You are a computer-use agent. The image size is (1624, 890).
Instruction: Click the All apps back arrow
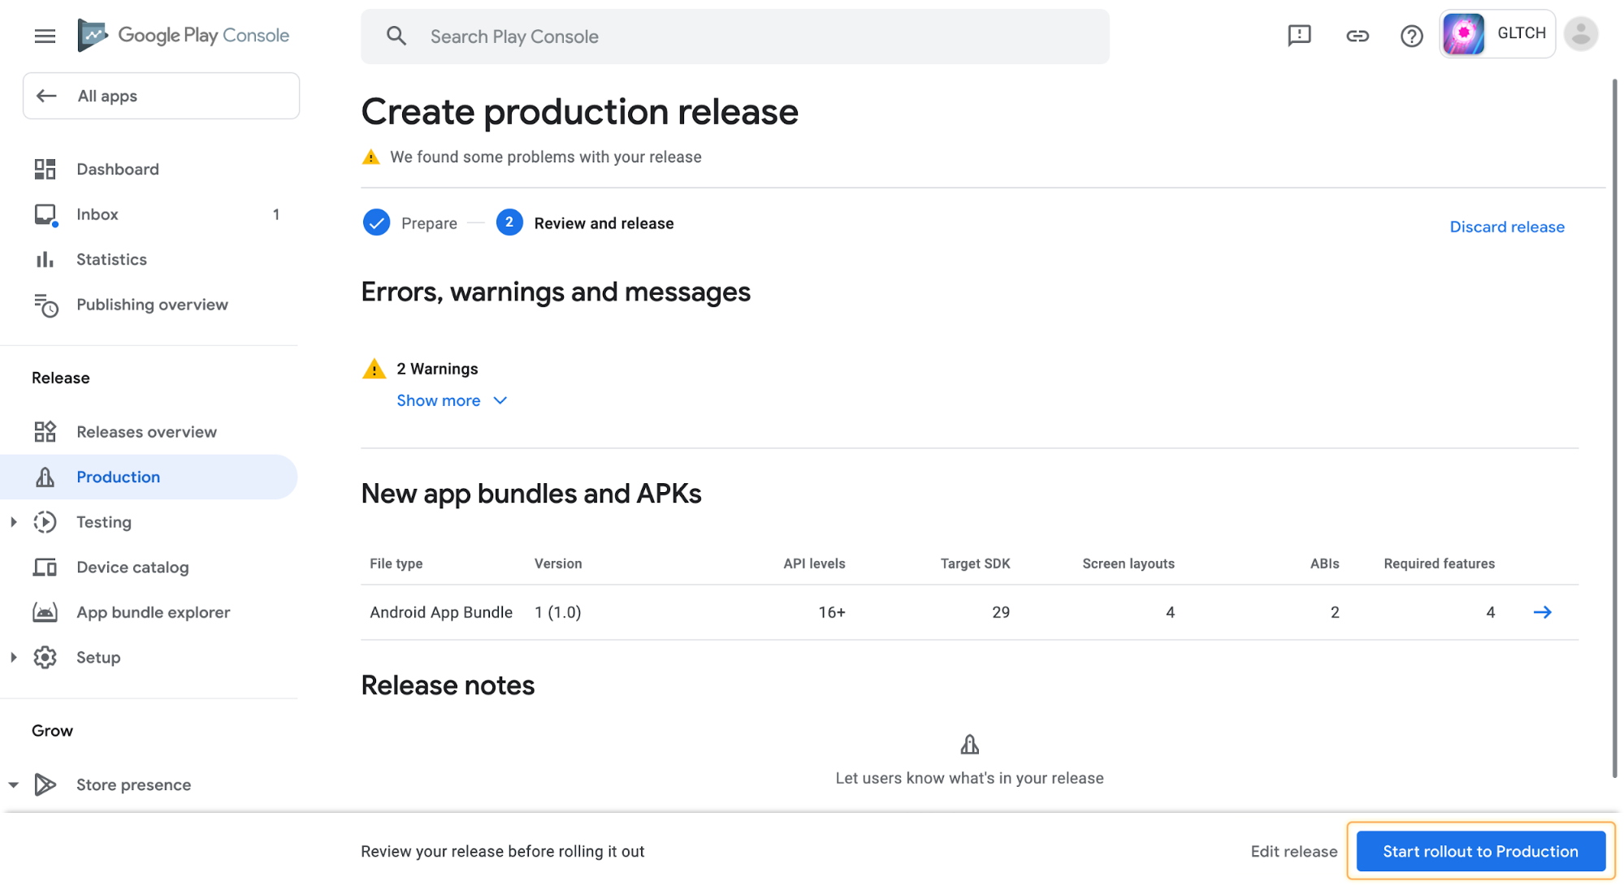click(x=46, y=96)
